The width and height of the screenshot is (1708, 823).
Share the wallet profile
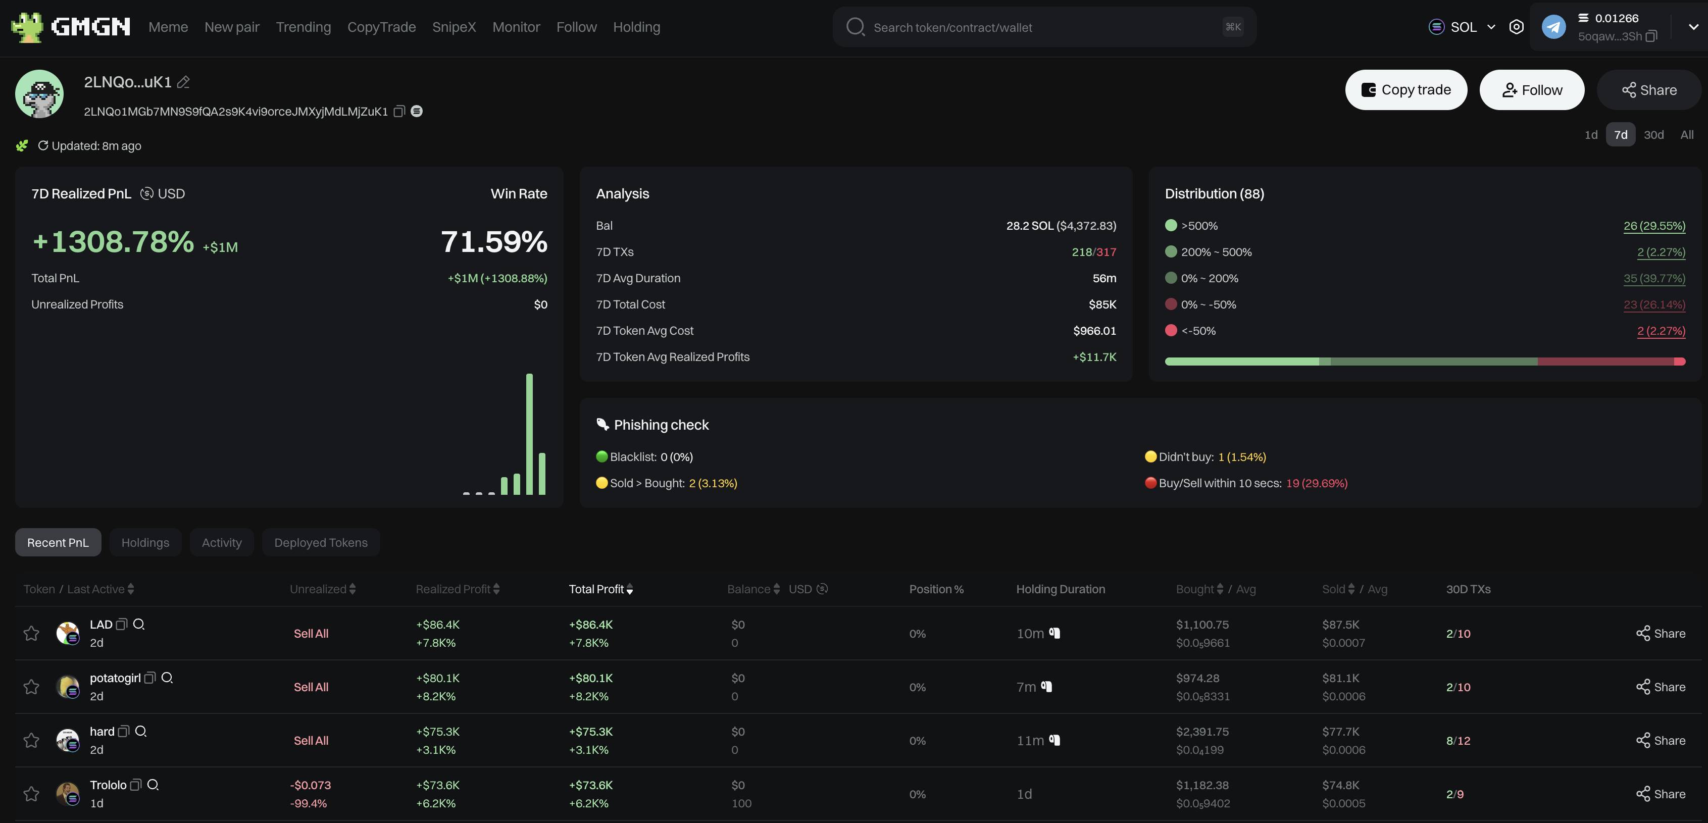pos(1649,90)
